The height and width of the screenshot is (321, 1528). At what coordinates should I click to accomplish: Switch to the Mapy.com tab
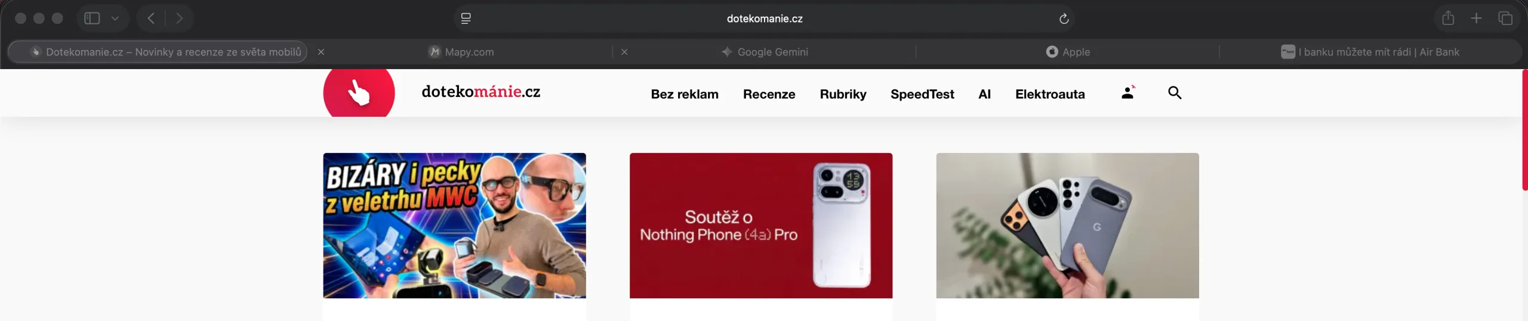click(x=461, y=52)
